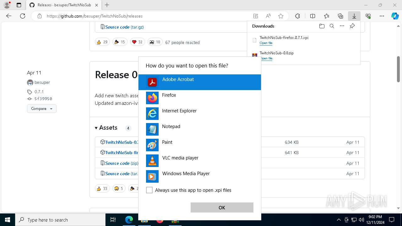402x226 pixels.
Task: Open Task View on the taskbar
Action: click(113, 220)
